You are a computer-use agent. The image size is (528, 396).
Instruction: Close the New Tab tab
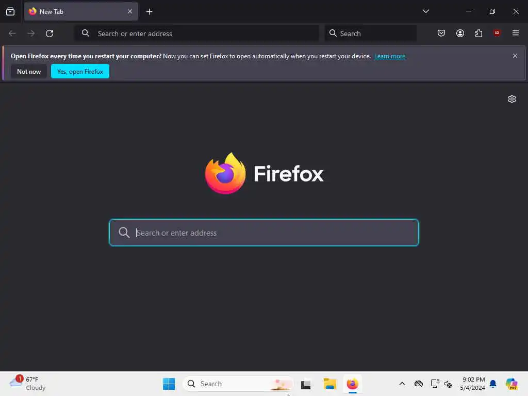(x=130, y=12)
